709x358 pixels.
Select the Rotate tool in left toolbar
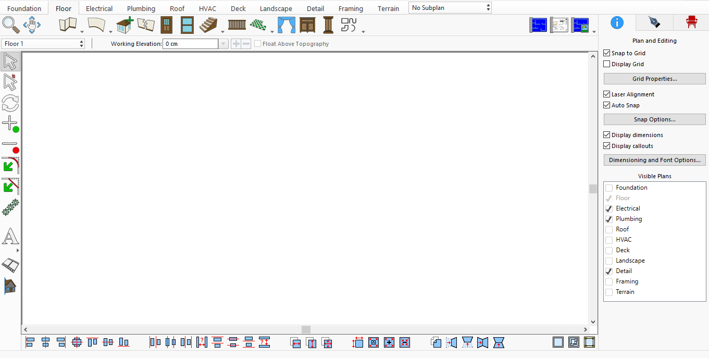(10, 103)
